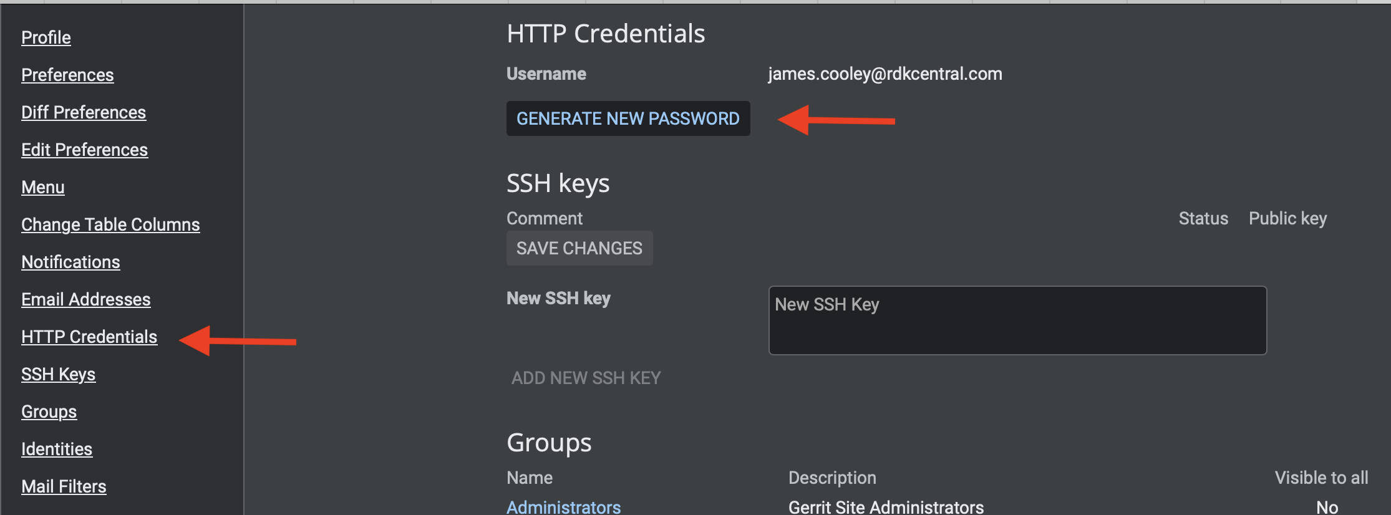Navigate to Identities section
Image resolution: width=1391 pixels, height=515 pixels.
point(57,449)
